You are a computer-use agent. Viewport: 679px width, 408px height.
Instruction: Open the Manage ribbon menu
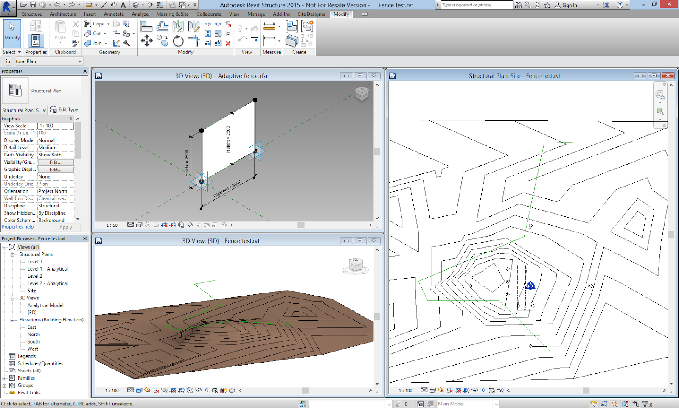pyautogui.click(x=256, y=14)
